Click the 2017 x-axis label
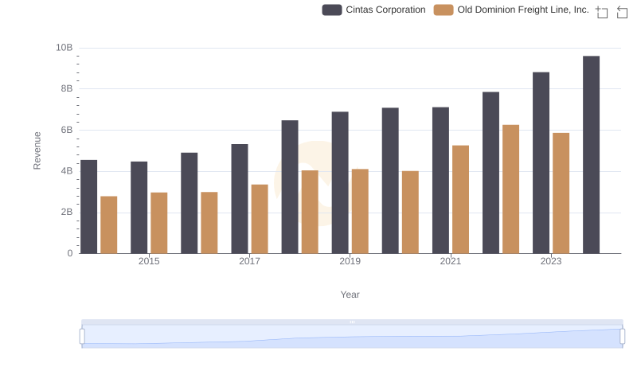The image size is (637, 367). pyautogui.click(x=249, y=261)
